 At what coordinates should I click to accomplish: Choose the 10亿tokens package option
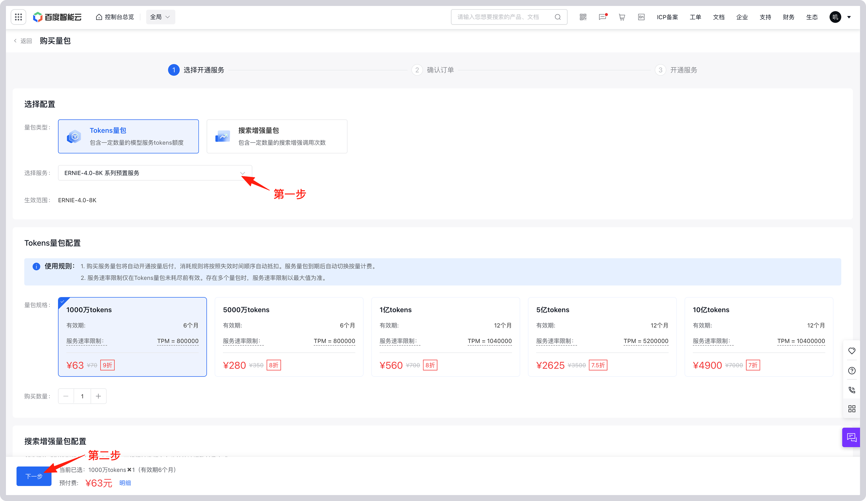(x=759, y=337)
